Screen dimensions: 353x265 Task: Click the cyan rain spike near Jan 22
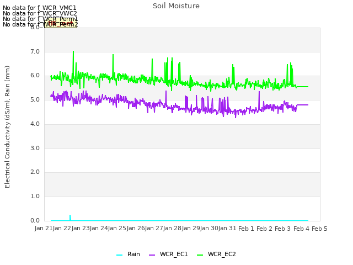pos(70,218)
